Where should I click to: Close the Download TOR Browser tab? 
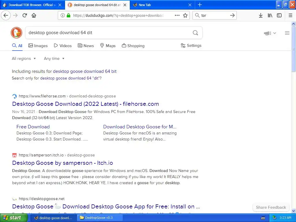(x=60, y=5)
